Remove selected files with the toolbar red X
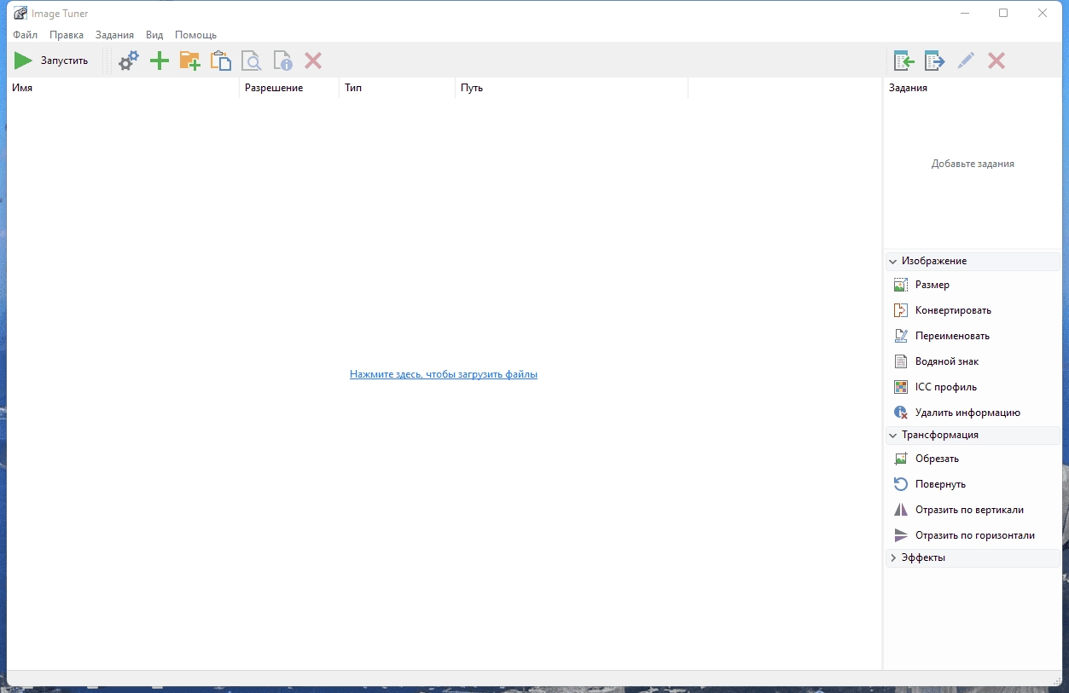 pyautogui.click(x=313, y=61)
